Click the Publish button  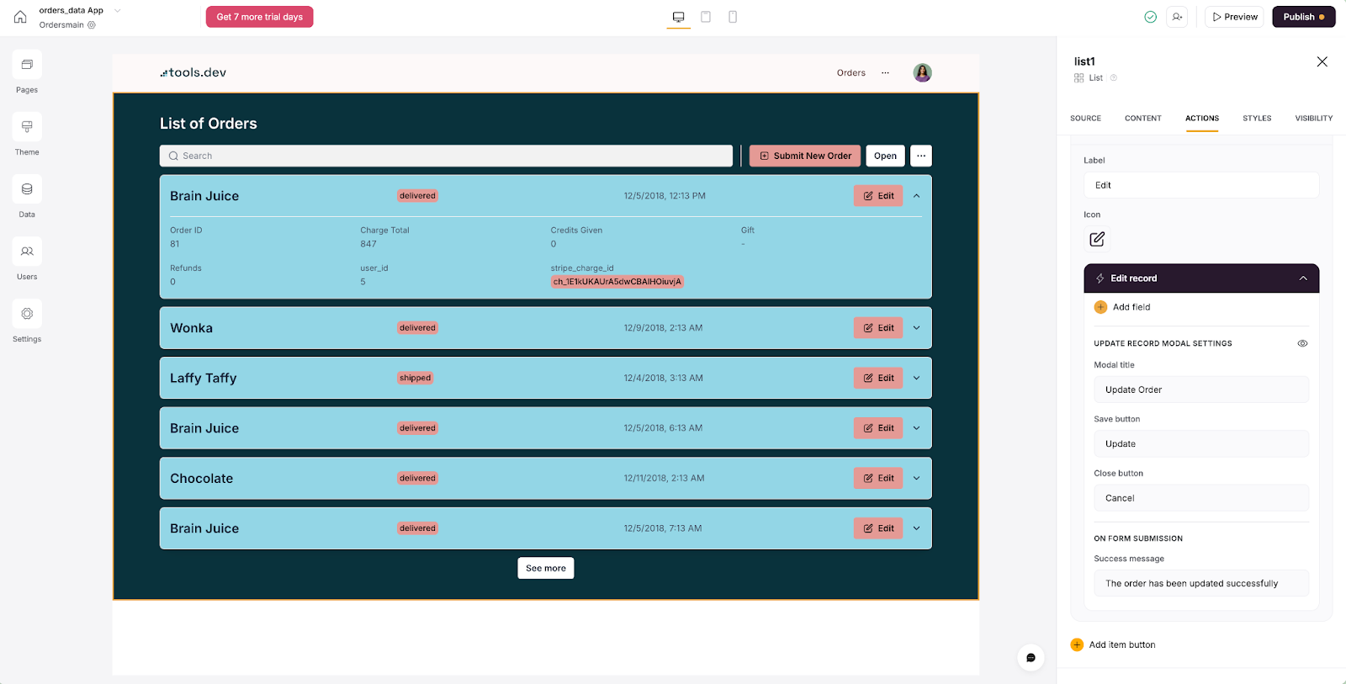coord(1303,17)
